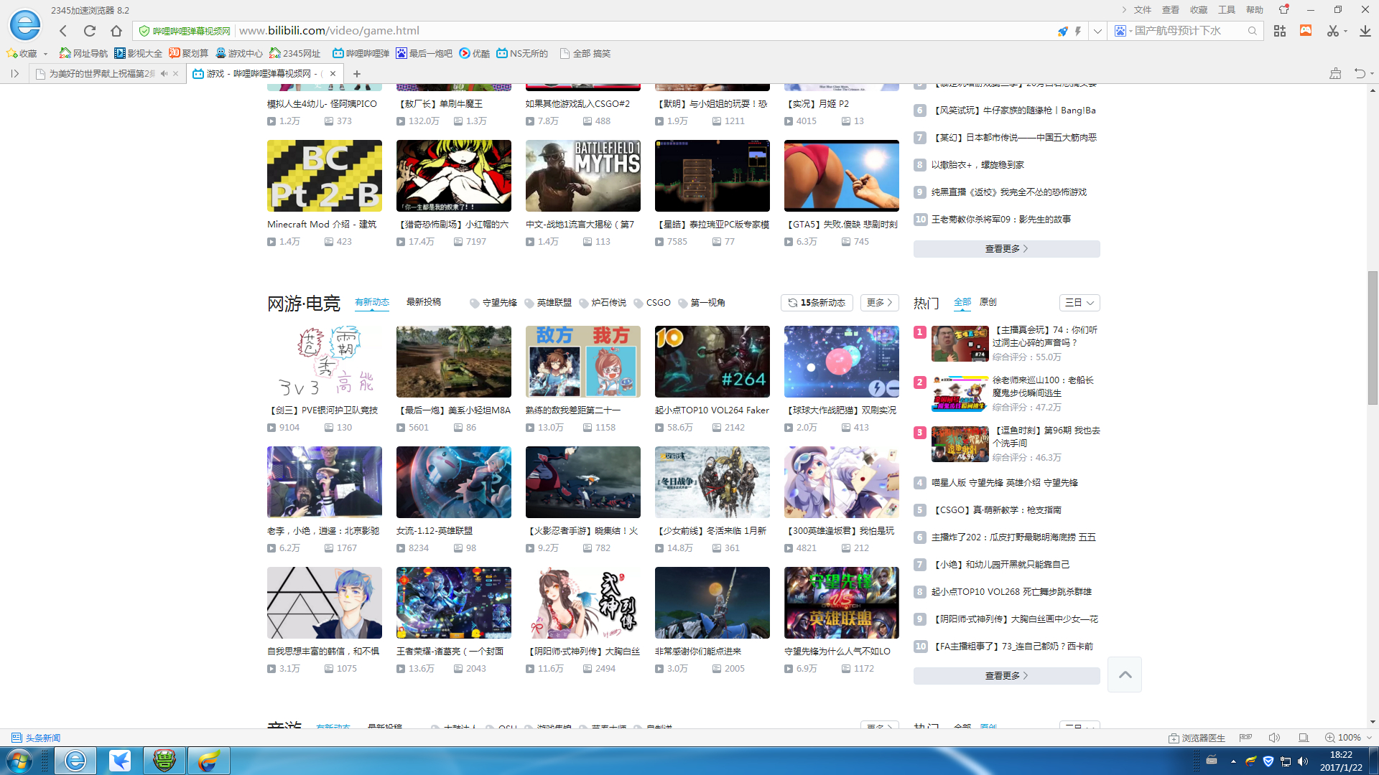The width and height of the screenshot is (1379, 775).
Task: Open the downloads manager icon
Action: pyautogui.click(x=1365, y=31)
